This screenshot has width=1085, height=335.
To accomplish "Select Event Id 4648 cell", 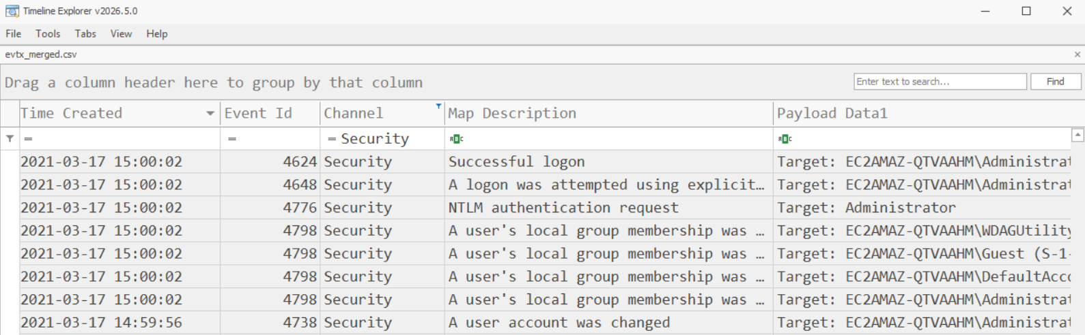I will [x=270, y=185].
